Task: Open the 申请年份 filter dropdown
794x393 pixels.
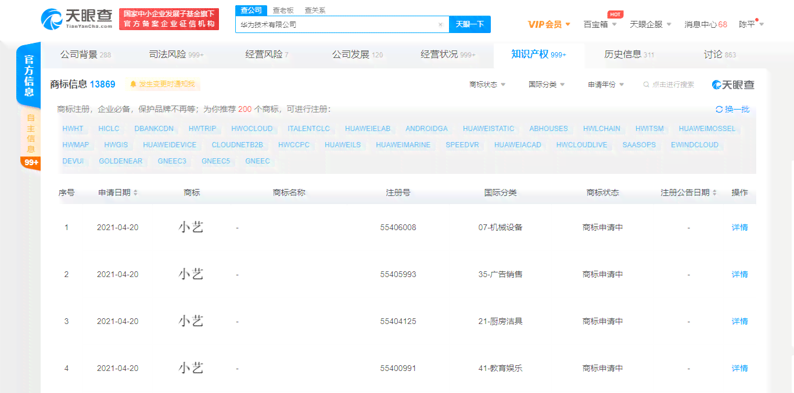Action: coord(606,85)
